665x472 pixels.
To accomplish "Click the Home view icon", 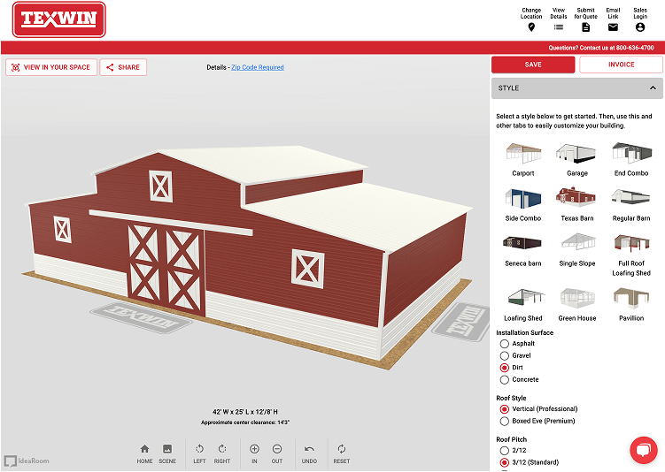I will [x=144, y=449].
